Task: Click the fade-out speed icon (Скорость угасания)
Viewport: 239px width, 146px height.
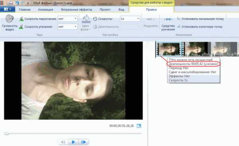Action: [21, 27]
